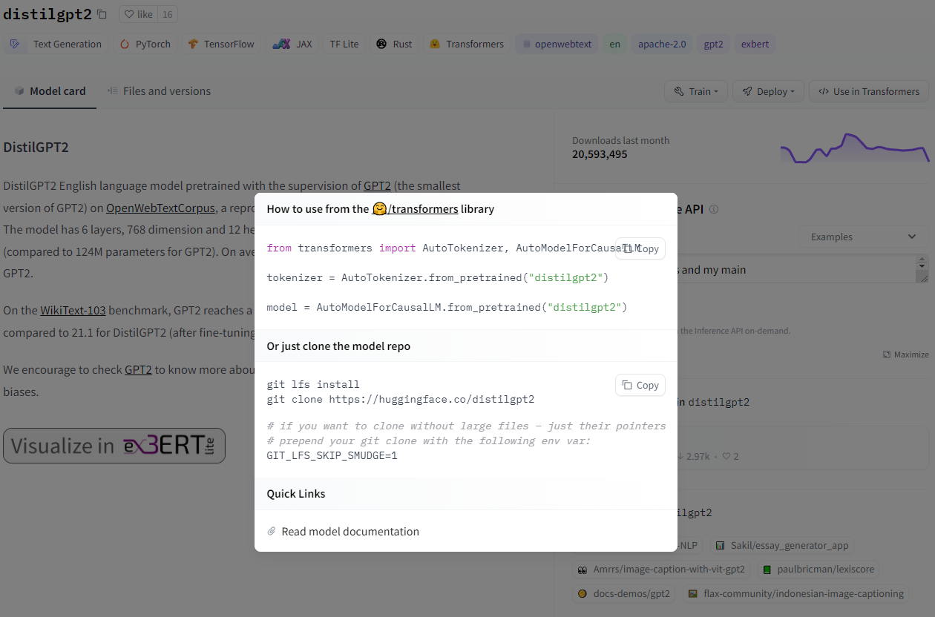
Task: Click the GIT_LFS_SKIP_SMUDGE=1 code line
Action: tap(332, 455)
